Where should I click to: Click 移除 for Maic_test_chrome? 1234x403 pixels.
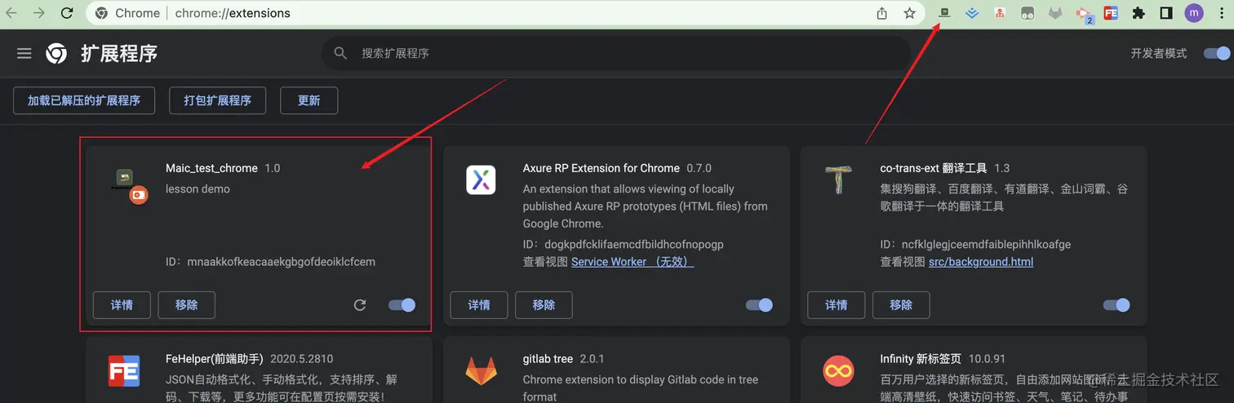click(x=187, y=305)
